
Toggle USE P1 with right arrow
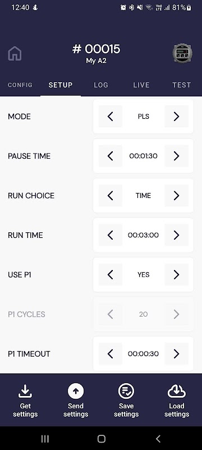(177, 274)
